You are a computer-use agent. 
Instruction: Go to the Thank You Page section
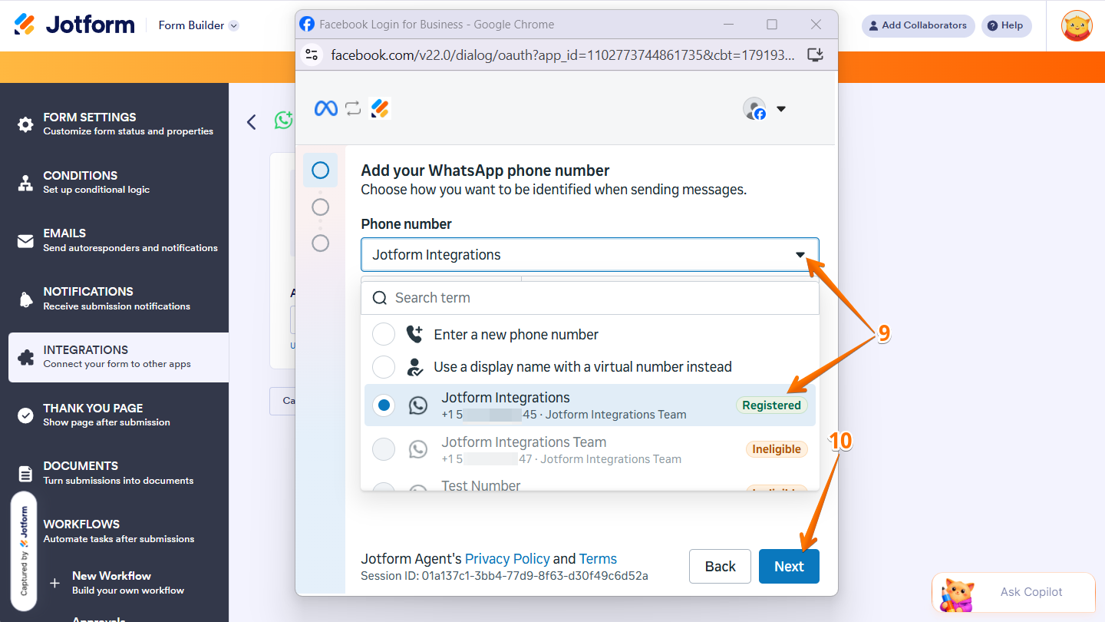(x=119, y=415)
